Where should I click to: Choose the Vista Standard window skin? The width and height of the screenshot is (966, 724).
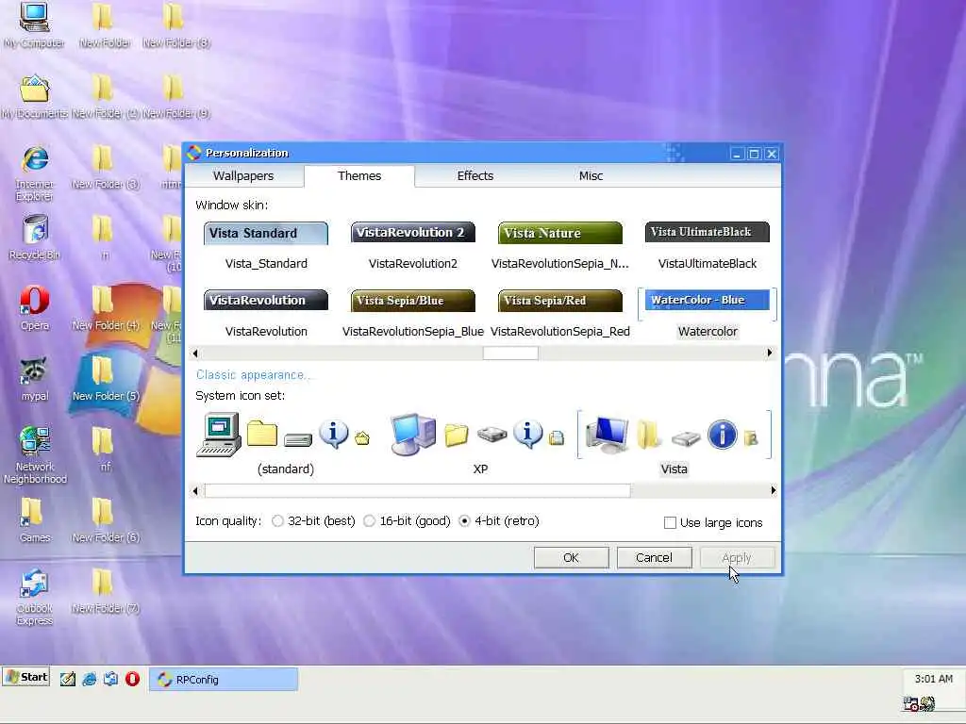pyautogui.click(x=265, y=246)
